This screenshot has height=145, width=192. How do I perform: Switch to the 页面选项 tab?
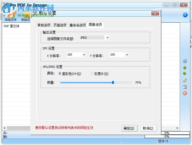click(x=60, y=25)
